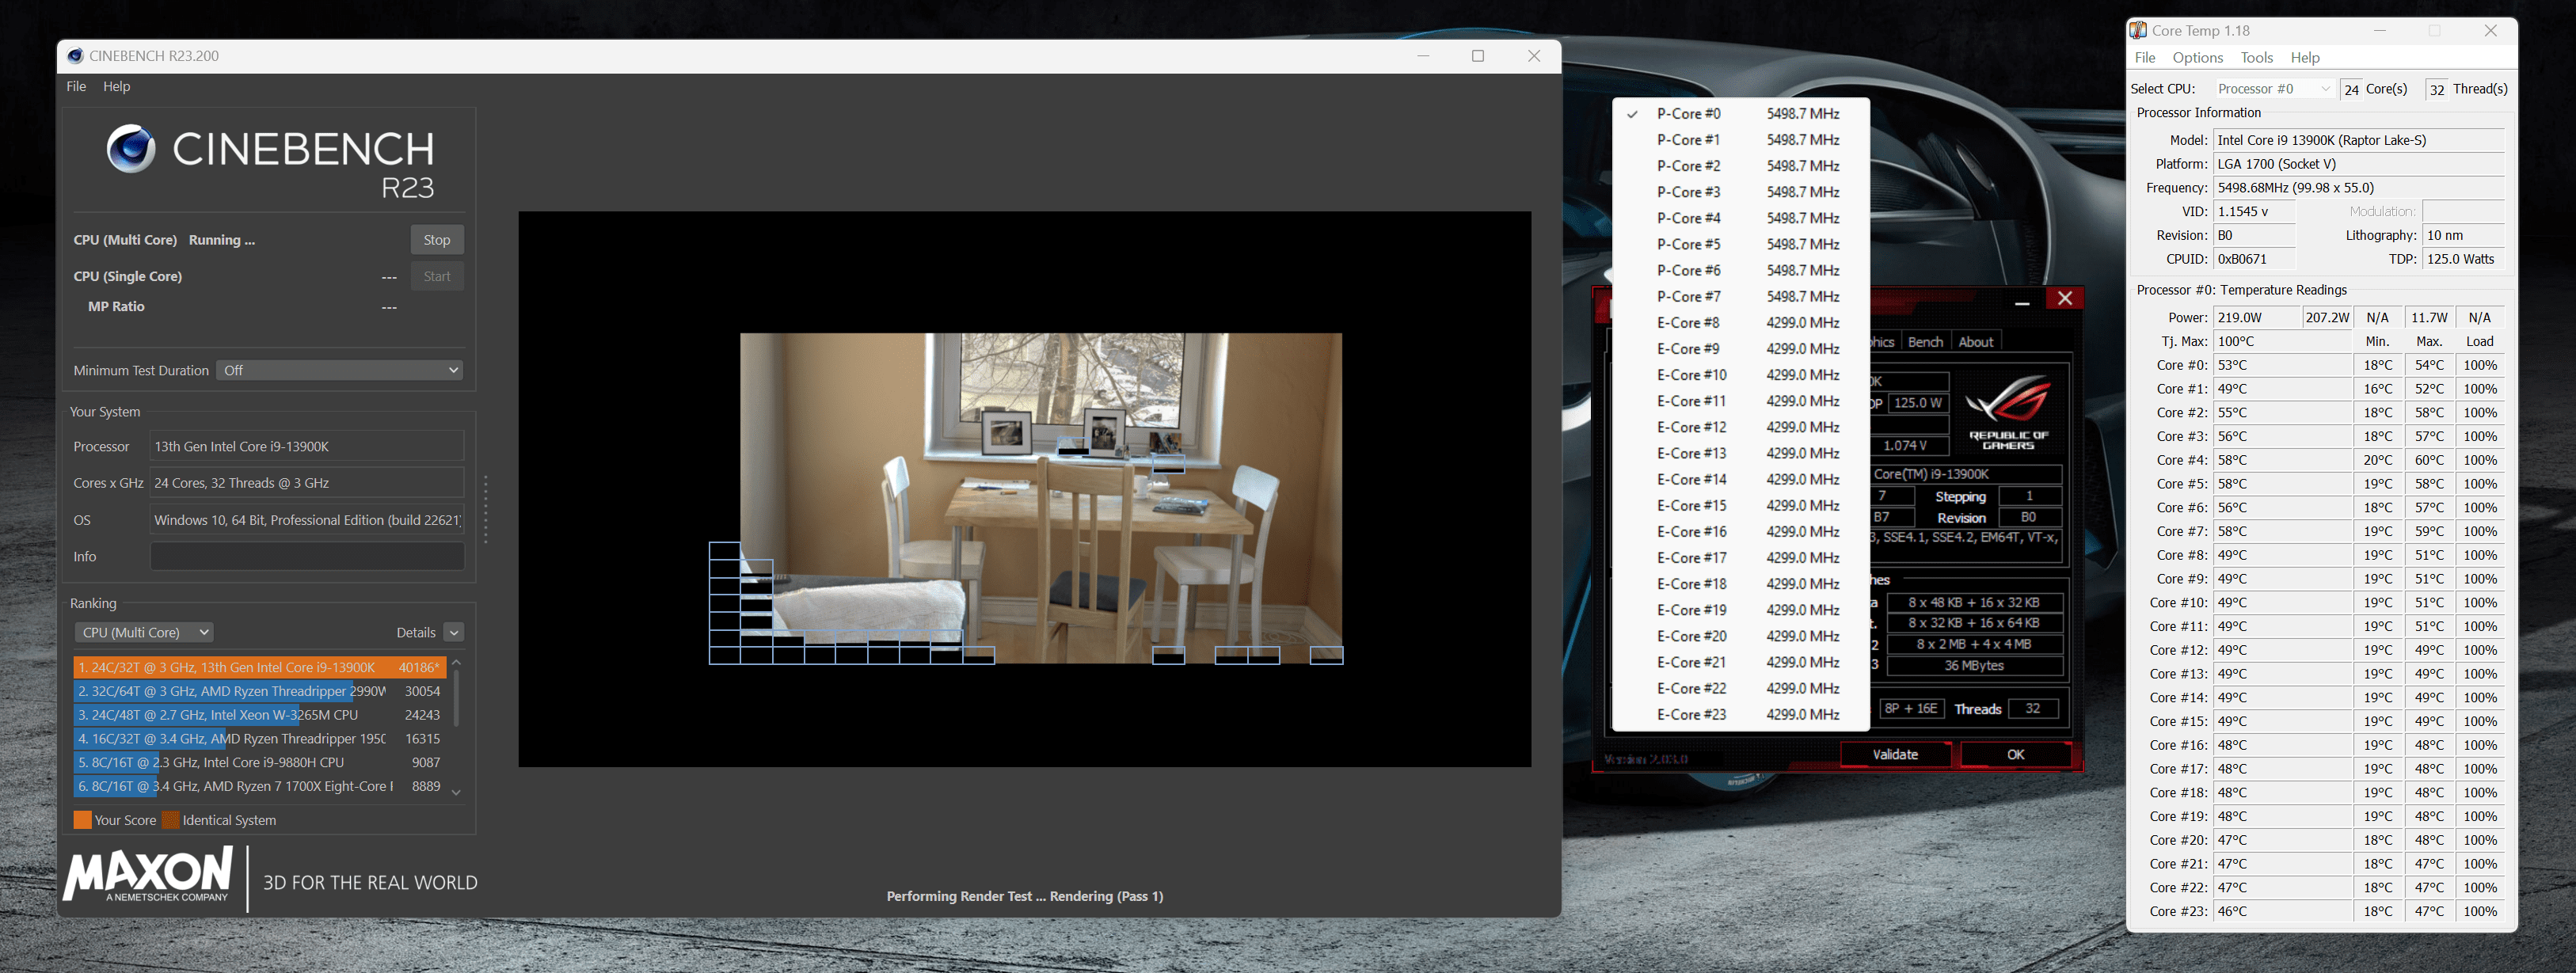Image resolution: width=2576 pixels, height=973 pixels.
Task: Click the panel divider grip handle
Action: tap(486, 510)
